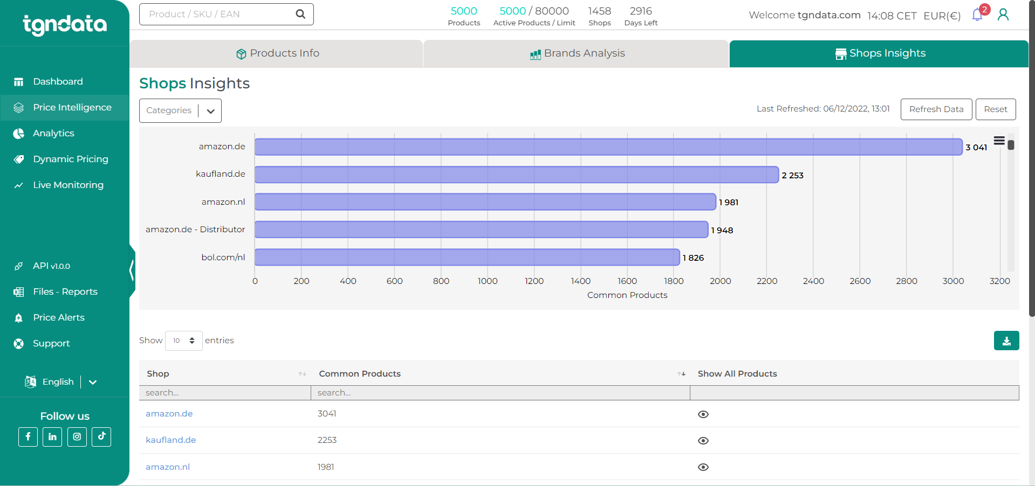Expand the Categories dropdown

point(180,110)
